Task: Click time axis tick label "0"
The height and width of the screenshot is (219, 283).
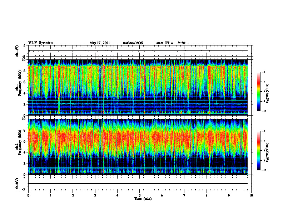Action: tap(28, 195)
